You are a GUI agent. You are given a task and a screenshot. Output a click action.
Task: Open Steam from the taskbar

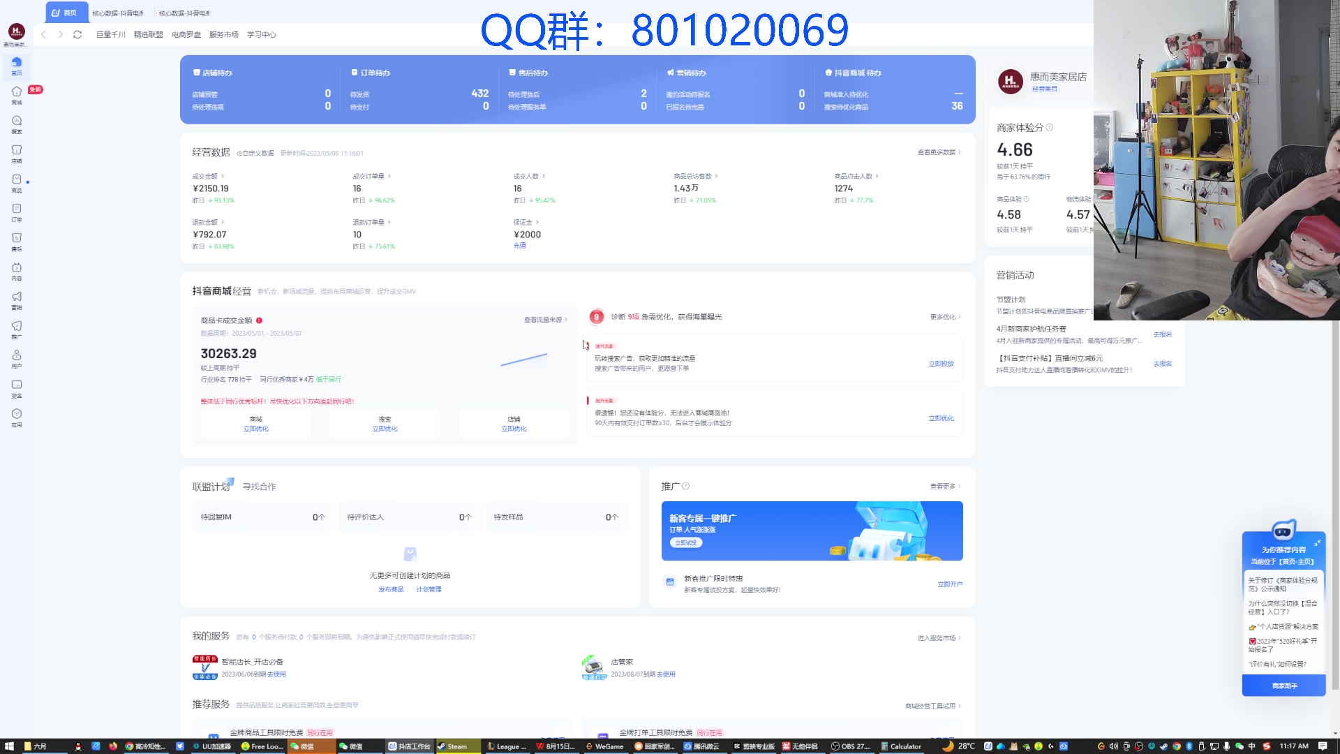(458, 746)
